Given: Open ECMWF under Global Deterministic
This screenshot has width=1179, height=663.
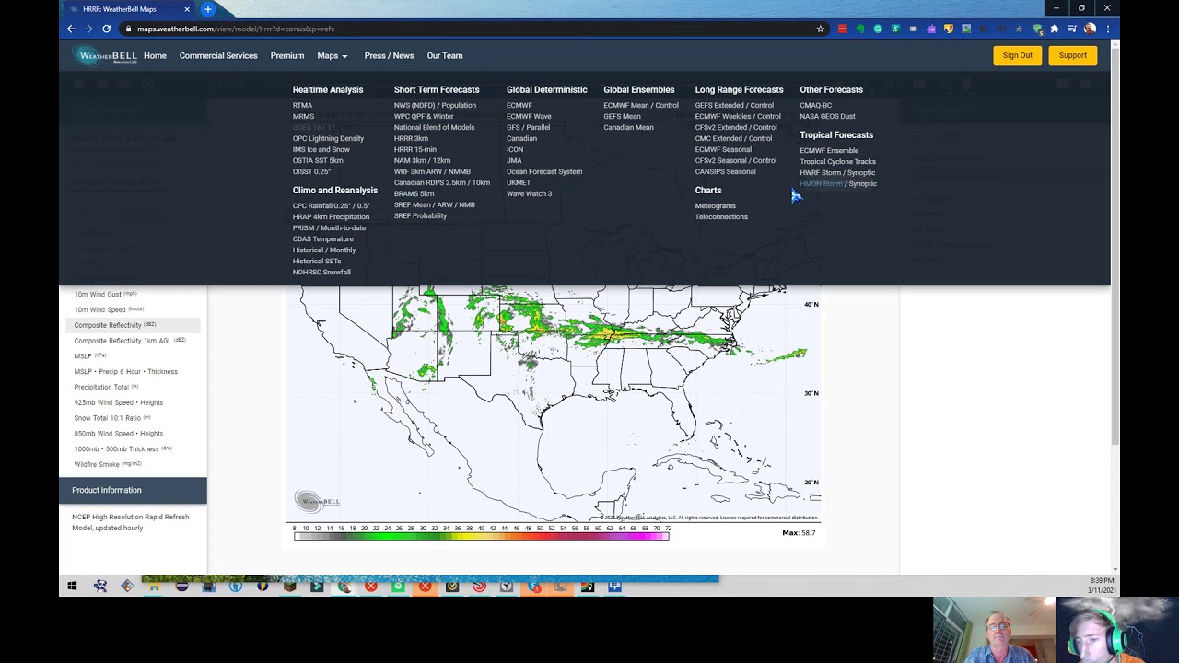Looking at the screenshot, I should click(519, 105).
